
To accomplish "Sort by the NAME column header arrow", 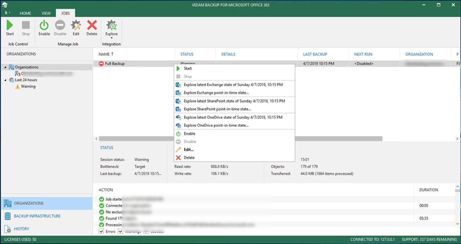I will 112,54.
